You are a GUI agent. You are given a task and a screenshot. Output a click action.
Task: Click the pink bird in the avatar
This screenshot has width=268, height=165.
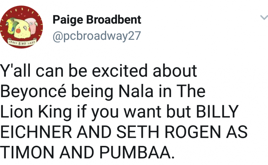click(x=32, y=26)
